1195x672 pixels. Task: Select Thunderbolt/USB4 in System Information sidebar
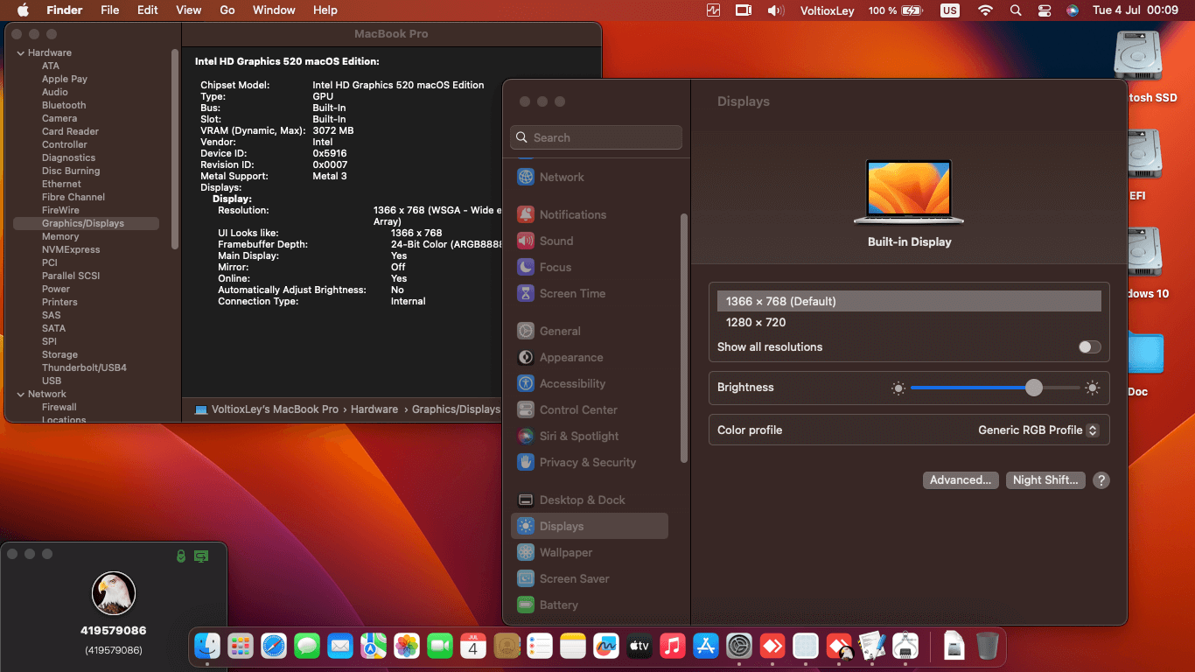pos(86,367)
